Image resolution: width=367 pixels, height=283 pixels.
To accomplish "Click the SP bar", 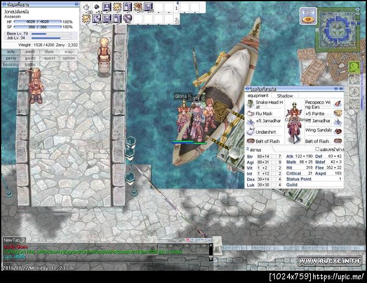I will 38,27.
